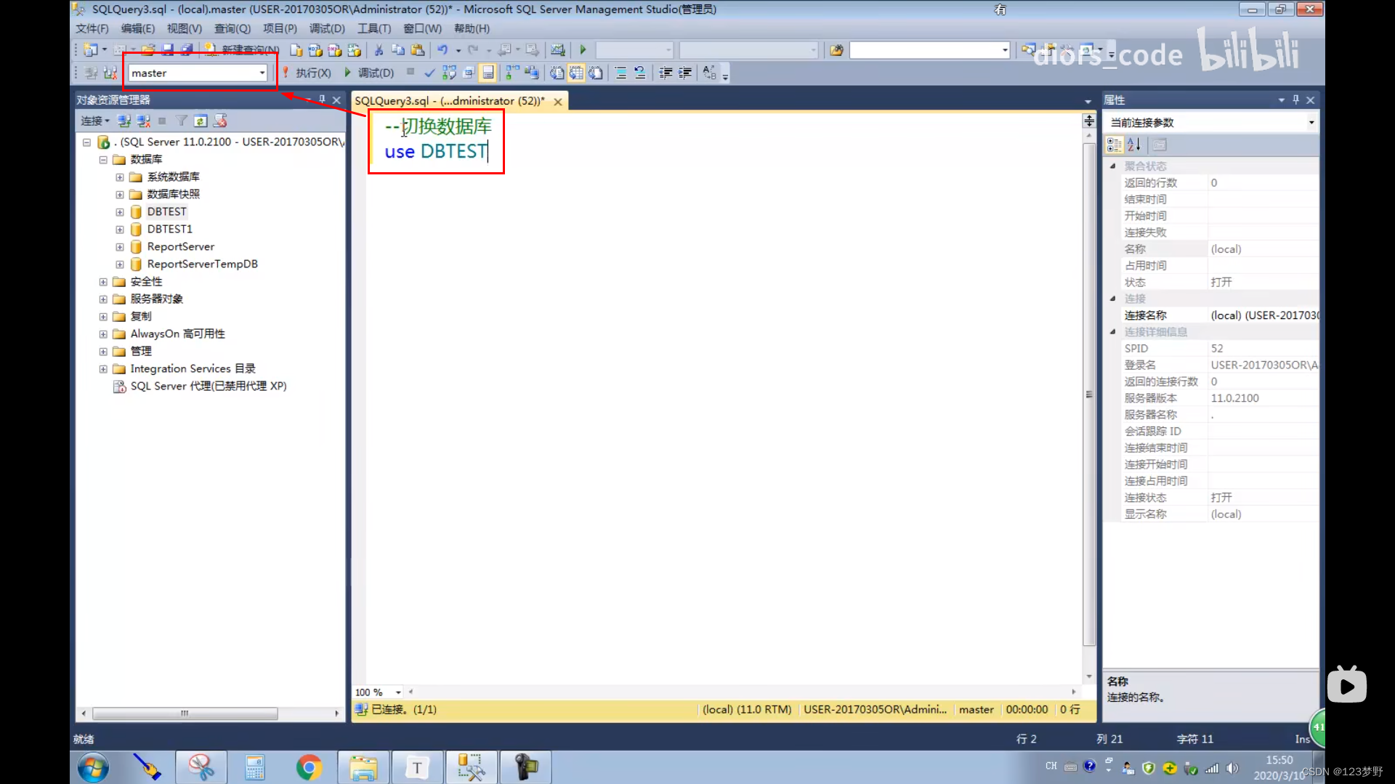Open the 查询(Q) menu
The height and width of the screenshot is (784, 1395).
click(232, 28)
